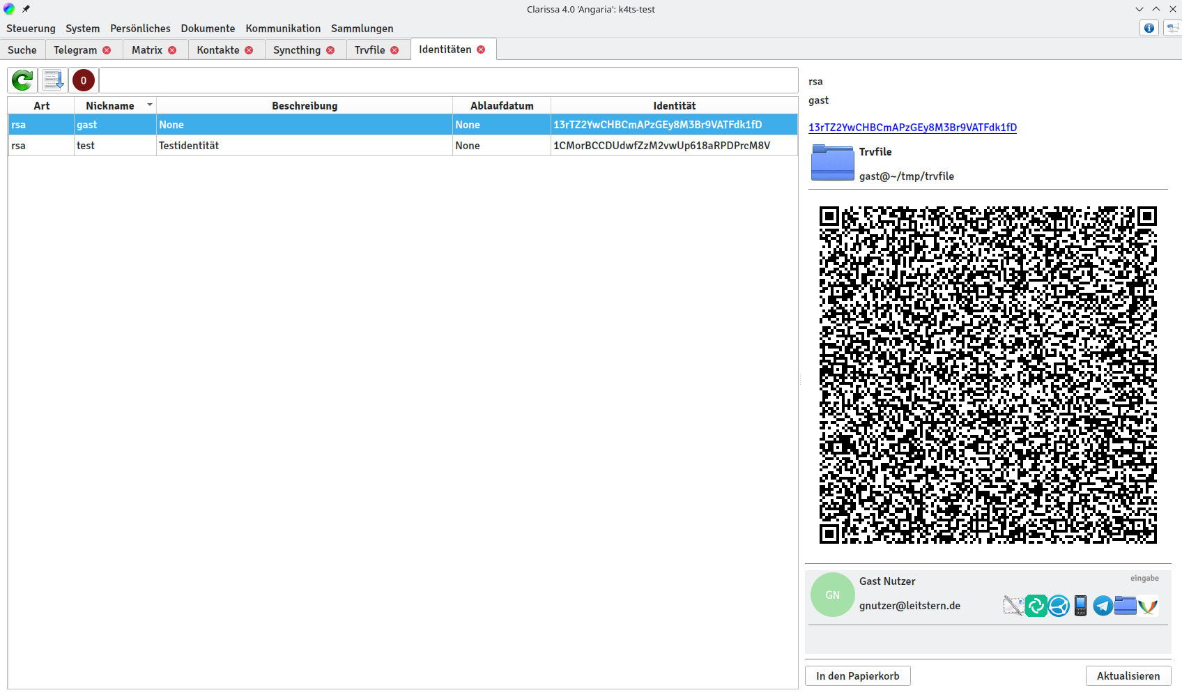Screen dimensions: 1182x695
Task: Click the blue folder icon in contact card
Action: coord(1125,605)
